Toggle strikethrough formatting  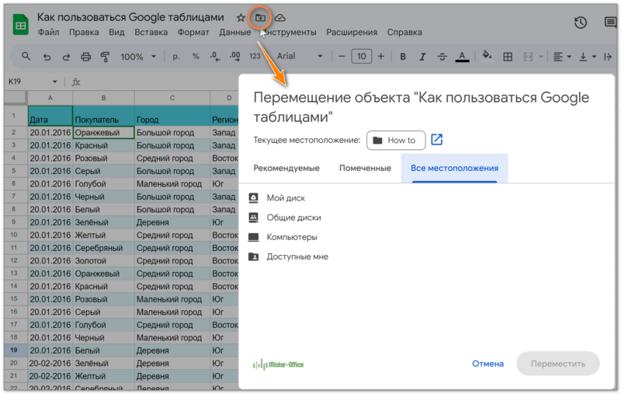click(442, 57)
